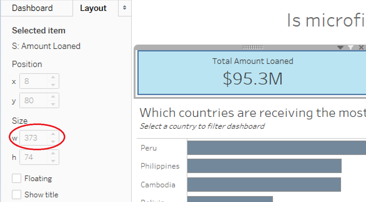
Task: Enable the Floating checkbox
Action: (x=17, y=179)
